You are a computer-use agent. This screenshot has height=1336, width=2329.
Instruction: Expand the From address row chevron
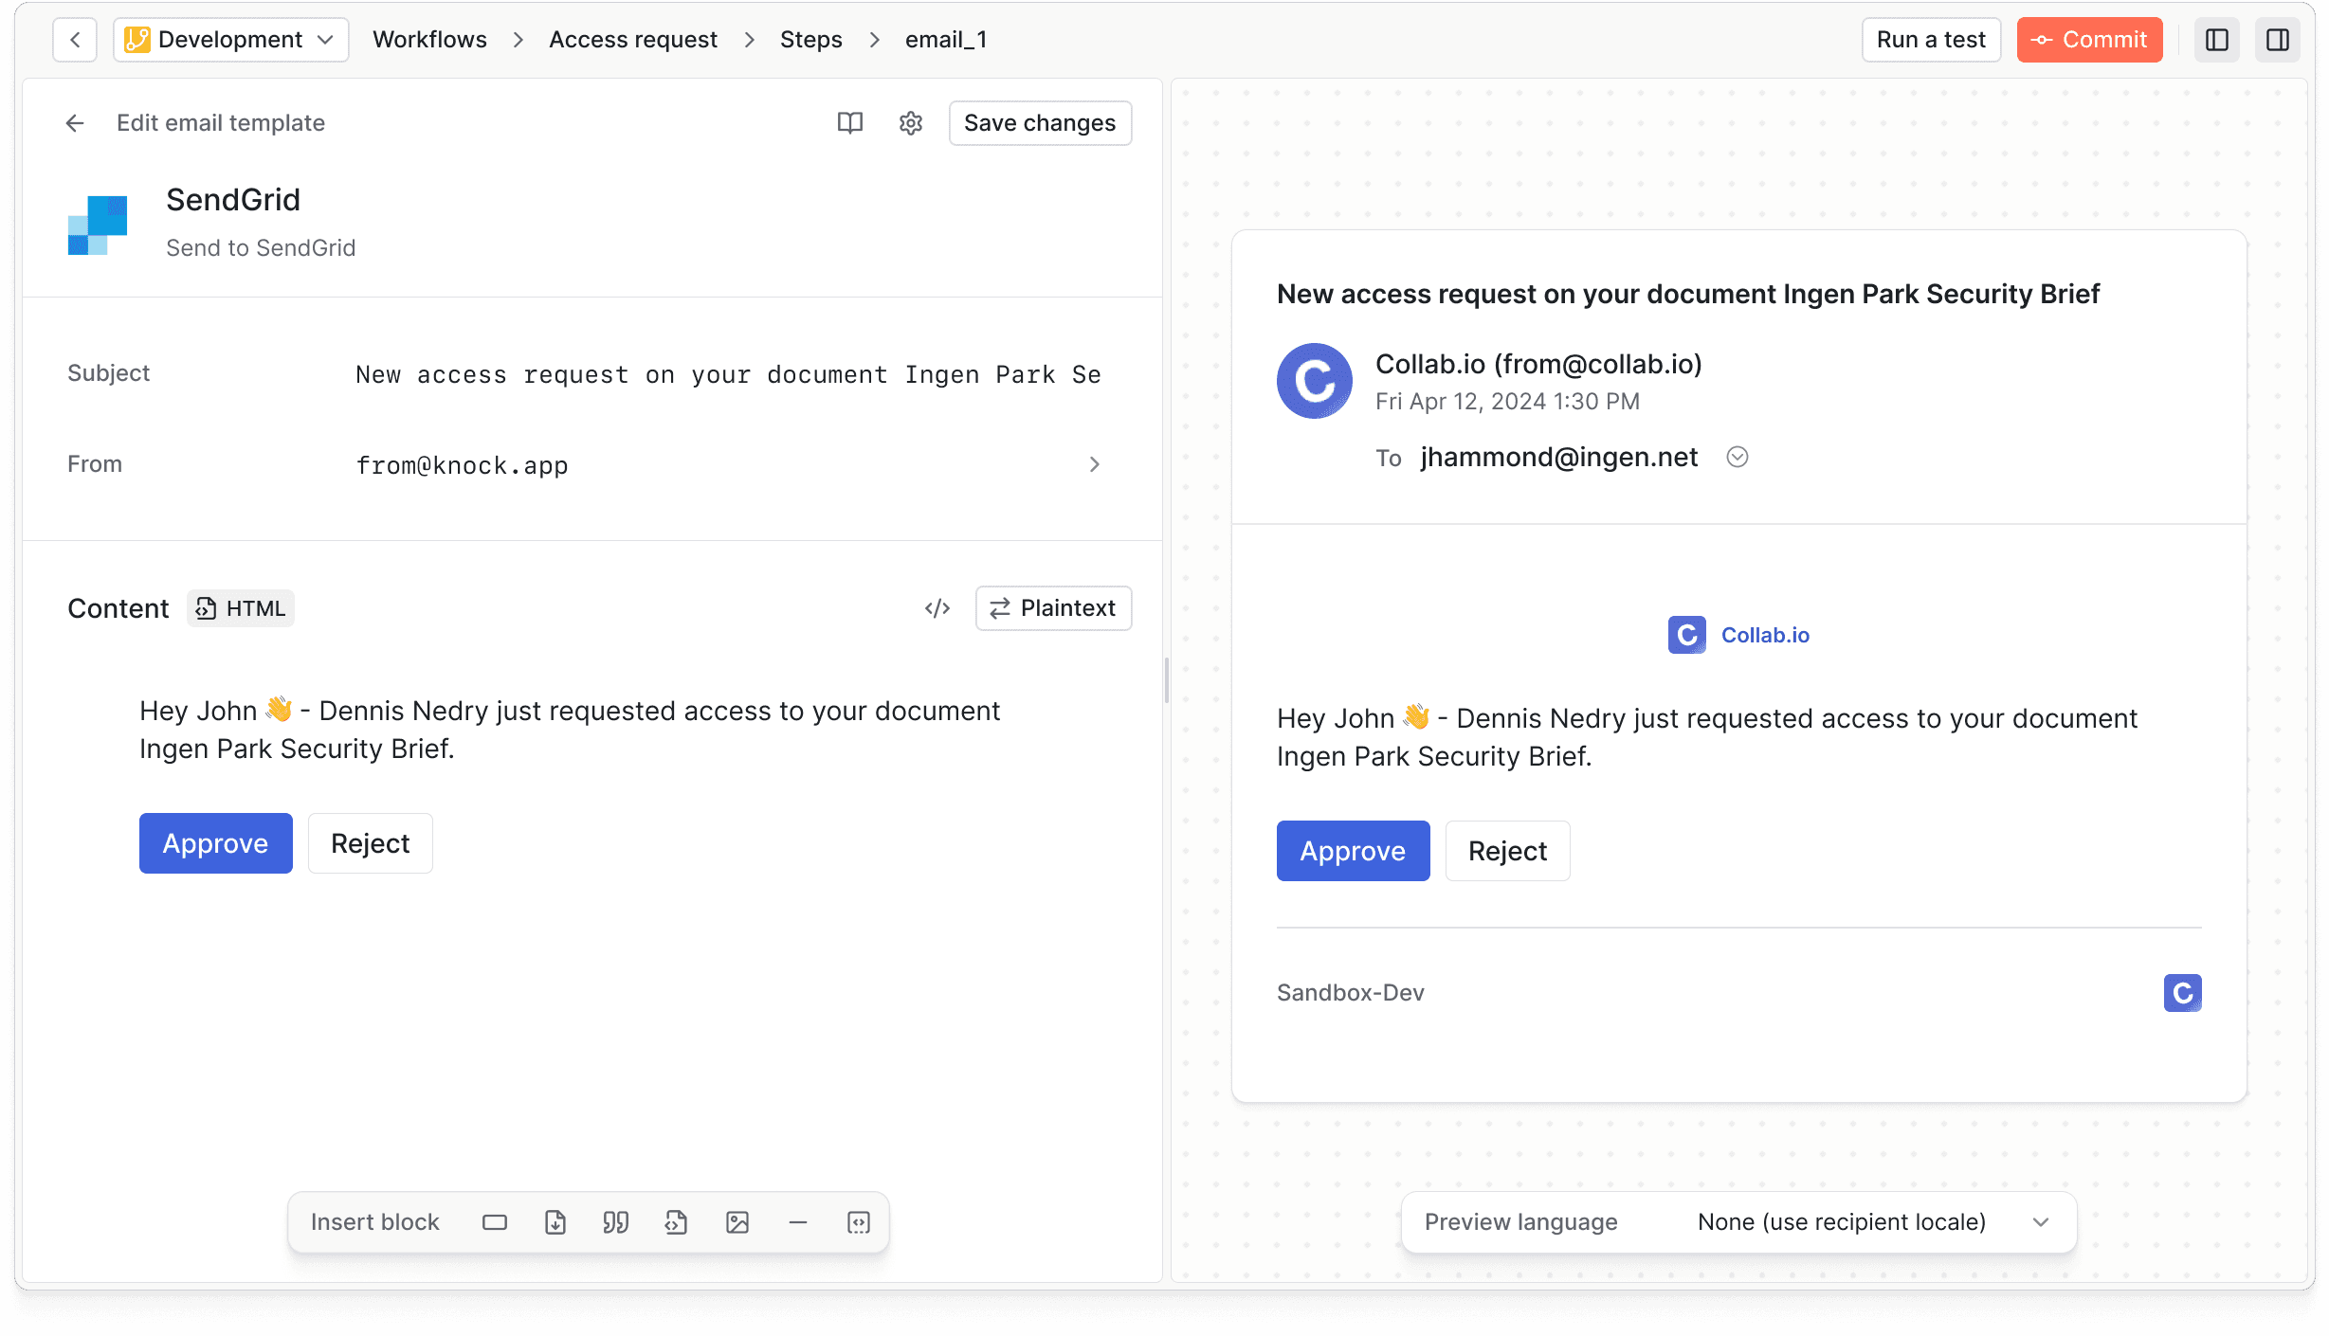tap(1095, 464)
